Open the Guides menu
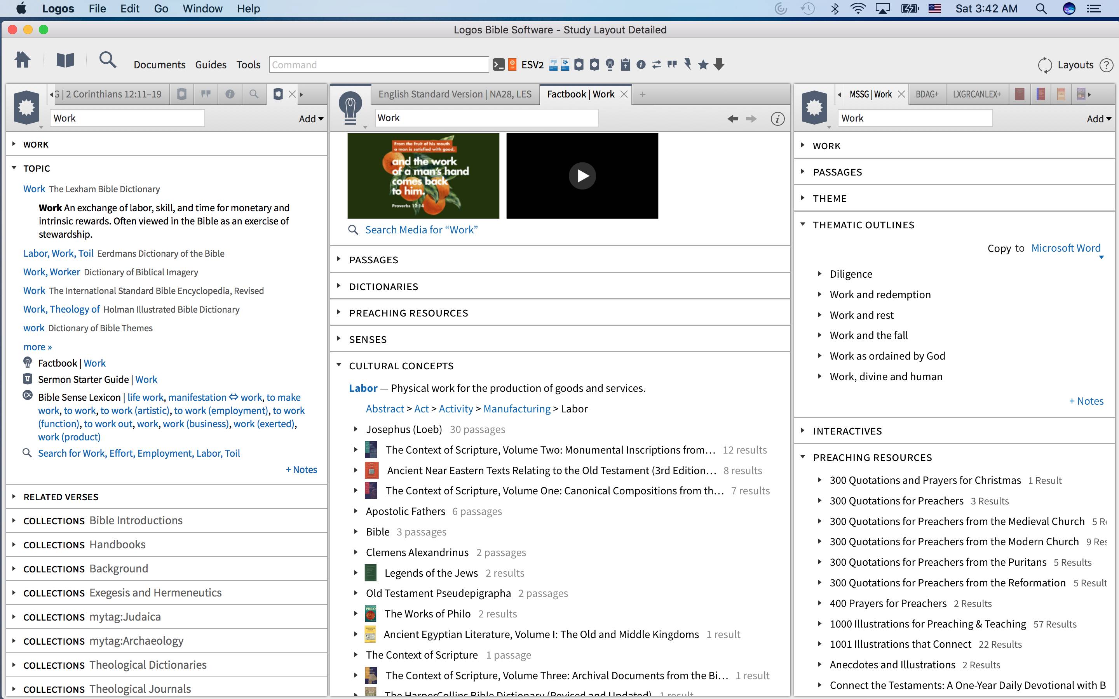The image size is (1119, 699). [x=210, y=65]
